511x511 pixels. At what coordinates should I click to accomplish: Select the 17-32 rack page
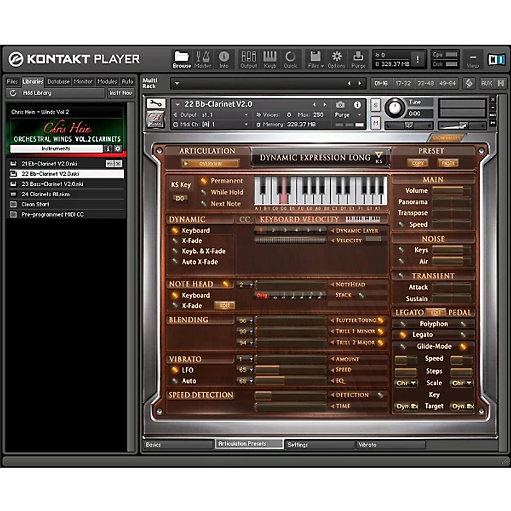tap(403, 84)
